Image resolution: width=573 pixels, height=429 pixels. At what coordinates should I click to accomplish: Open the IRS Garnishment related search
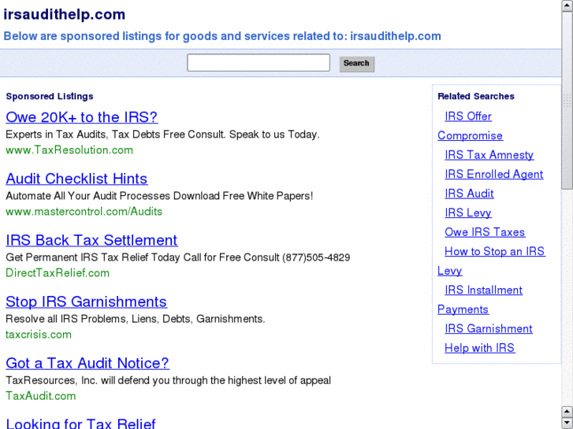tap(488, 329)
